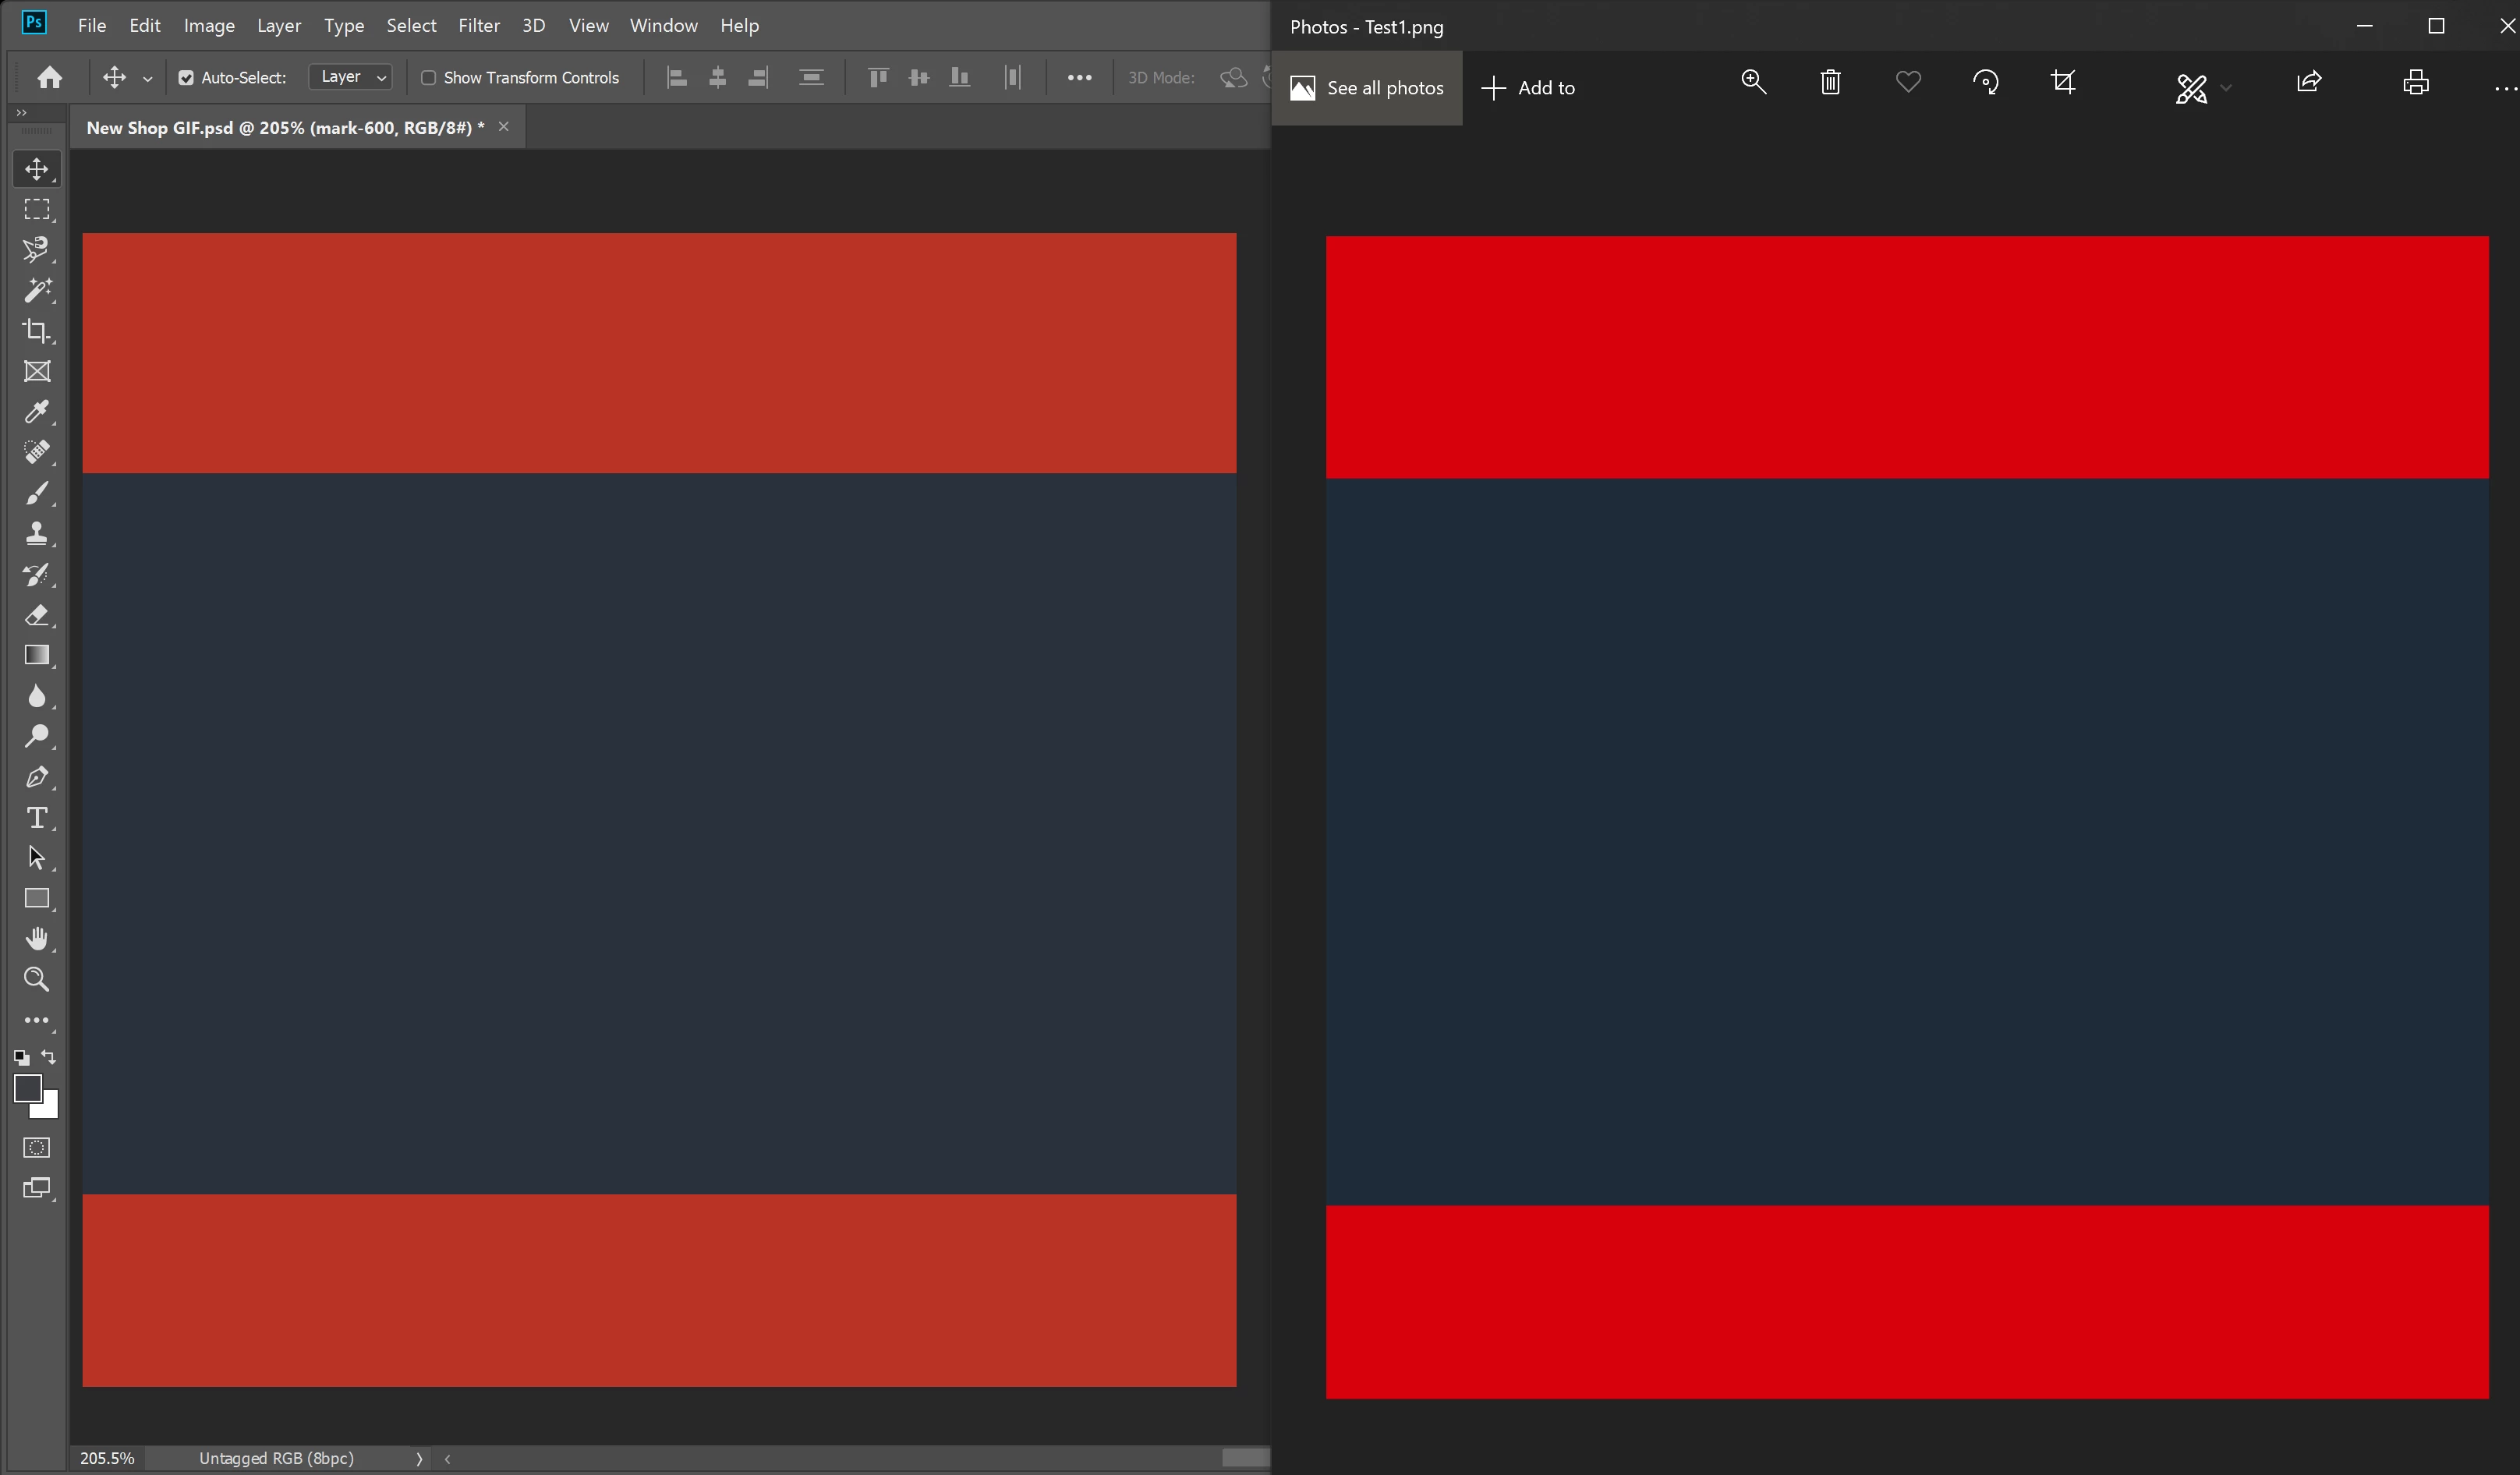This screenshot has height=1475, width=2520.
Task: Add photo to favorites with heart icon
Action: pos(1908,83)
